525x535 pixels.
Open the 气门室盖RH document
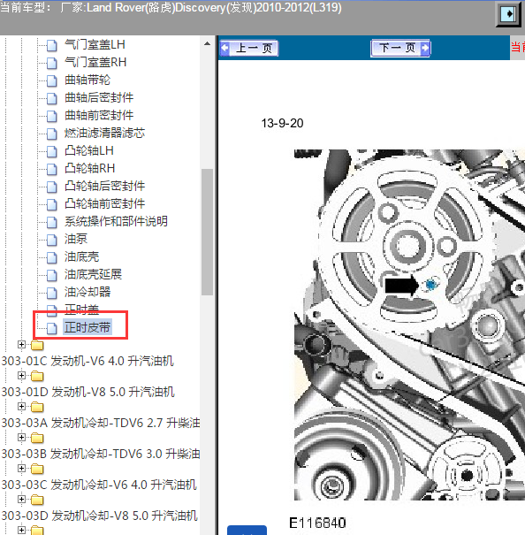point(95,63)
